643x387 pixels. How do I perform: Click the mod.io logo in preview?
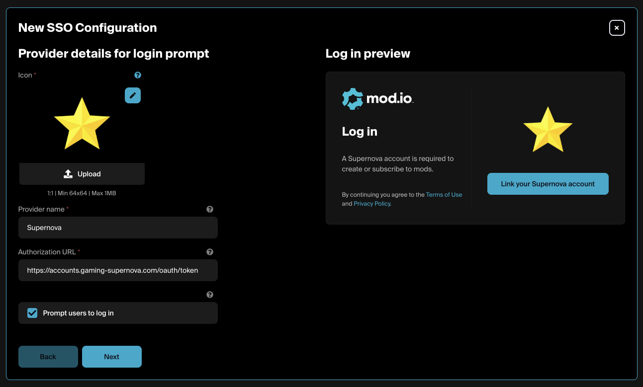[378, 98]
